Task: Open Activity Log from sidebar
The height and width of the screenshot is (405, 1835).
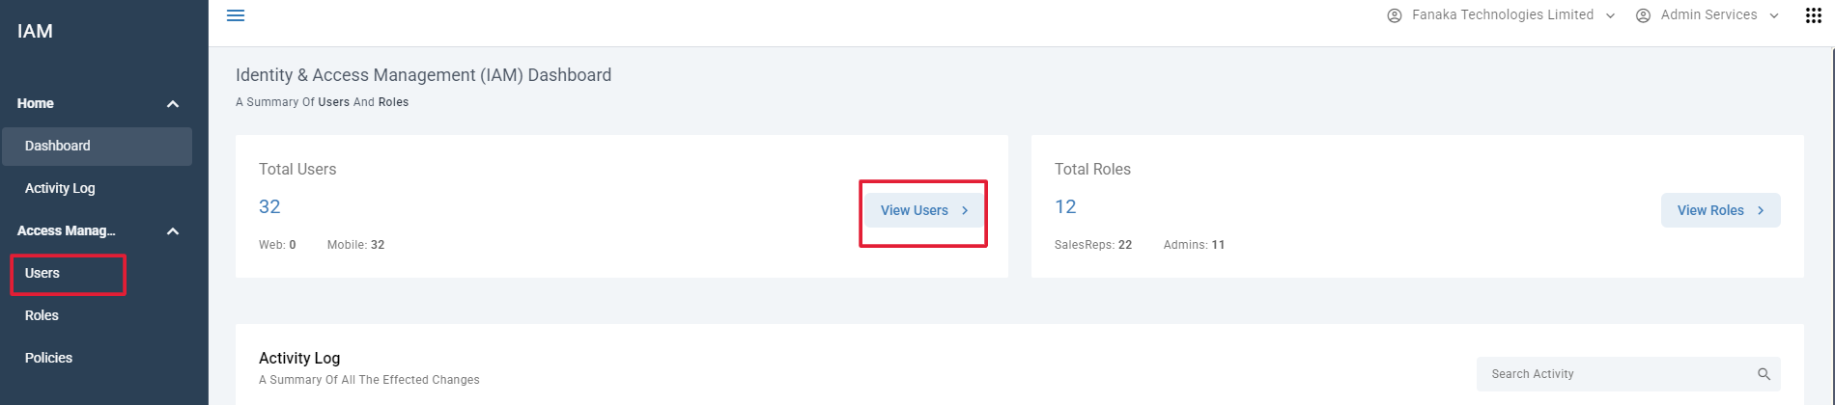Action: click(60, 188)
